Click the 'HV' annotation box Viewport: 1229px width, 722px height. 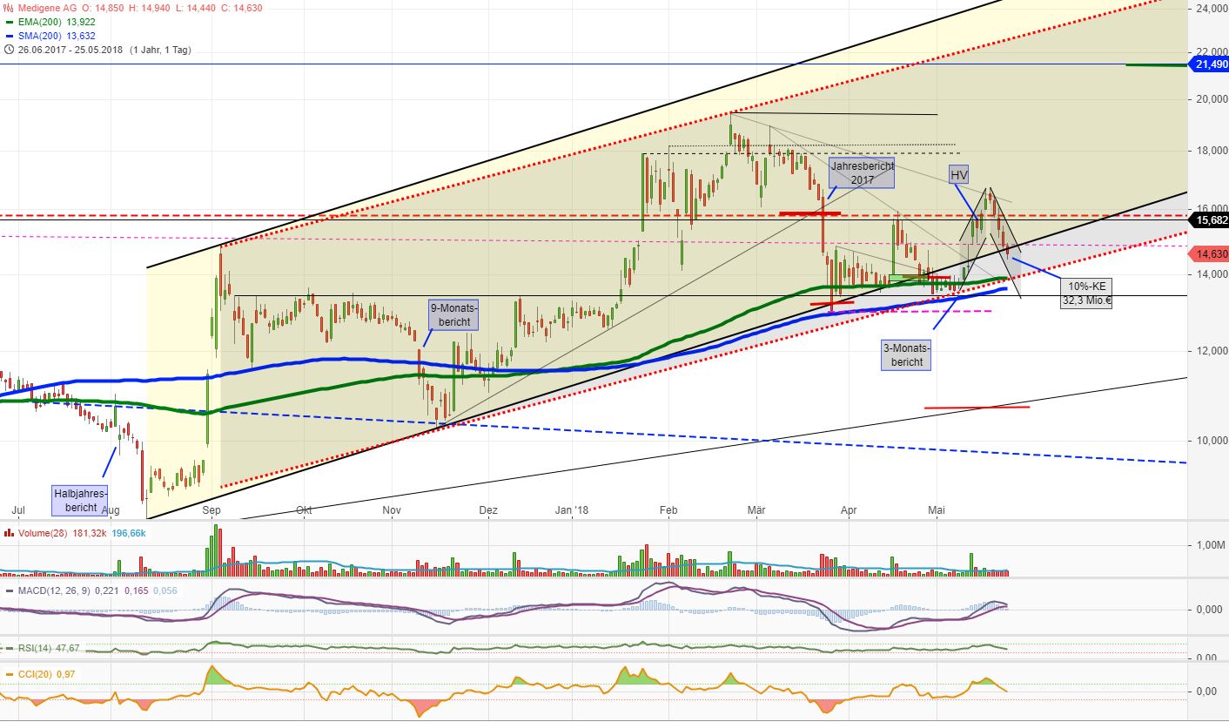click(959, 174)
